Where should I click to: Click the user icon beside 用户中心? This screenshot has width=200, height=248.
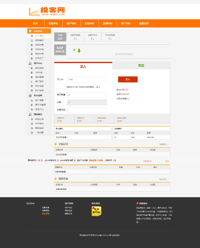click(x=30, y=63)
